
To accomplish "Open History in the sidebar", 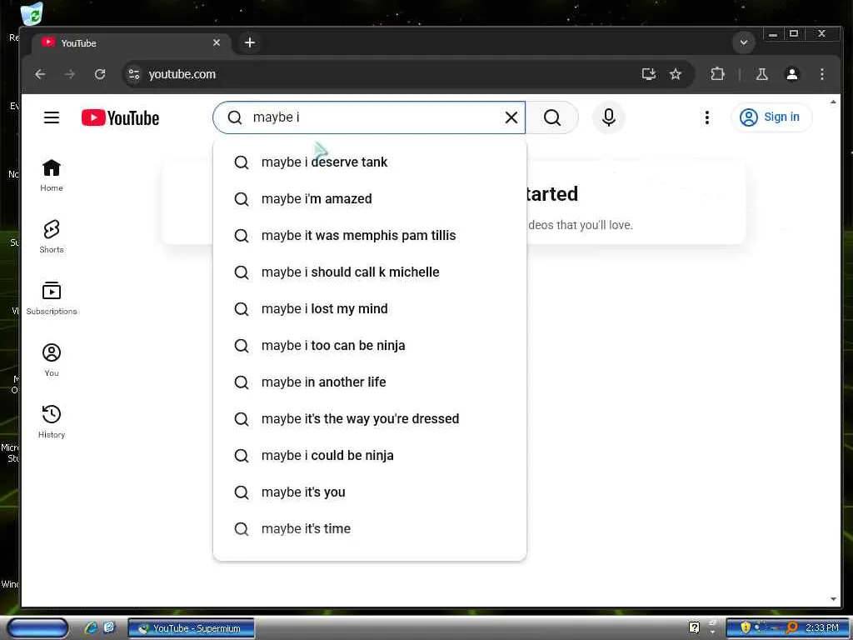I will click(x=52, y=422).
